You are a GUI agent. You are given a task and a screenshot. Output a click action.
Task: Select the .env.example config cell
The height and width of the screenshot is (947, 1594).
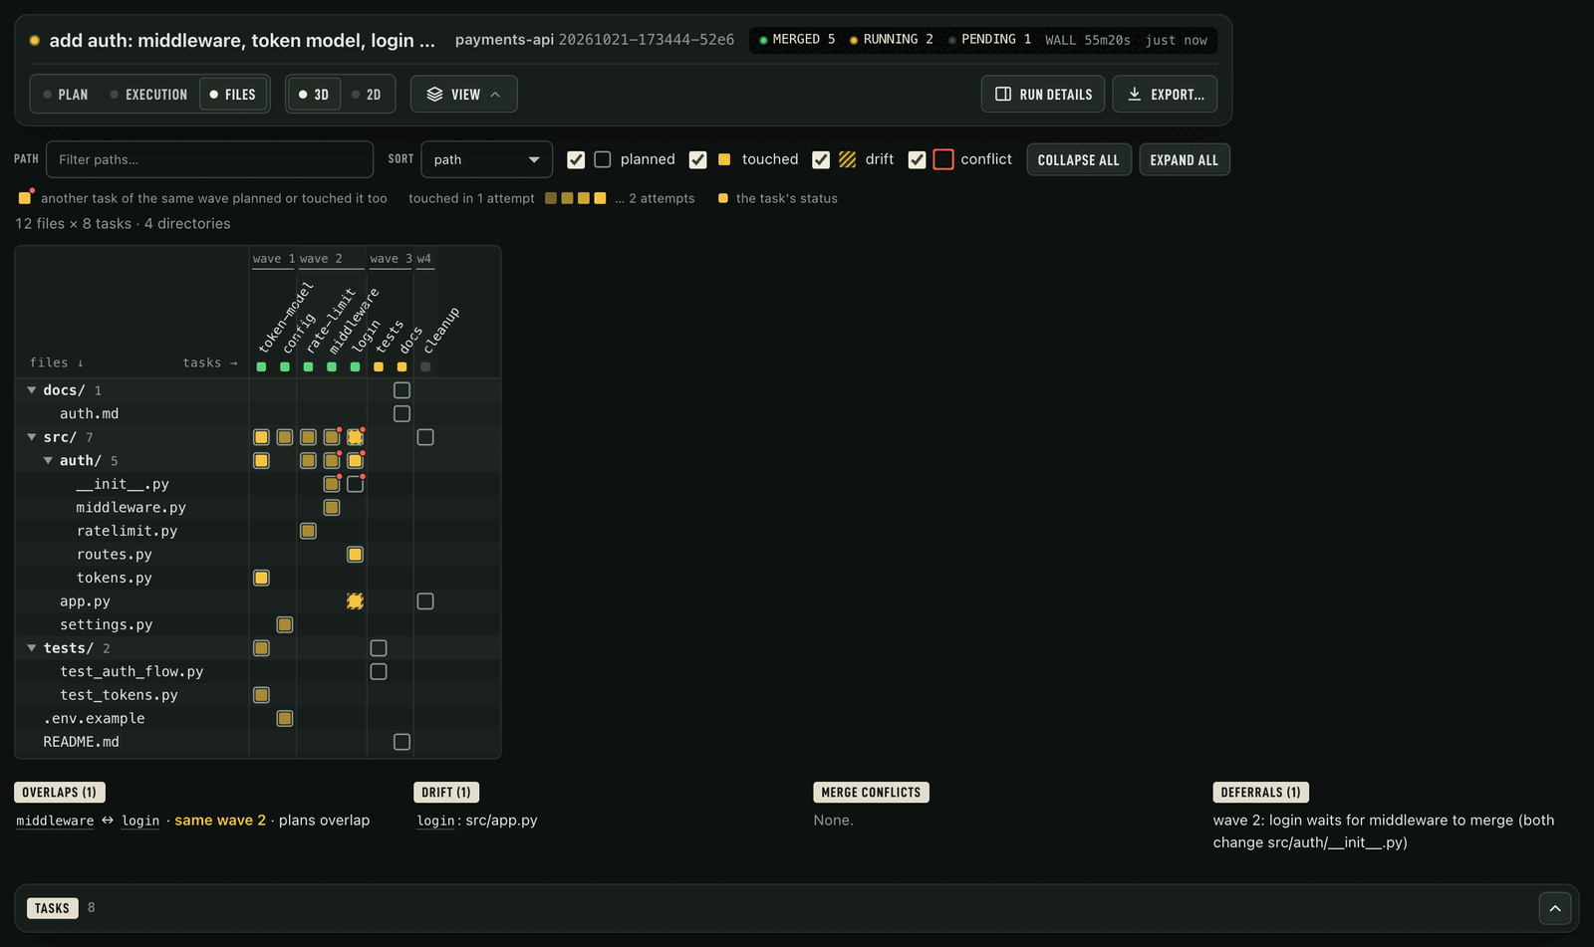(x=285, y=718)
